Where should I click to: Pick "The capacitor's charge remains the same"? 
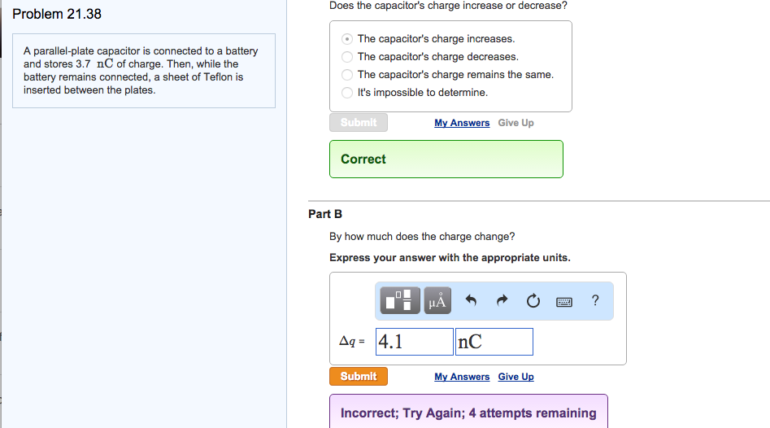tap(348, 75)
